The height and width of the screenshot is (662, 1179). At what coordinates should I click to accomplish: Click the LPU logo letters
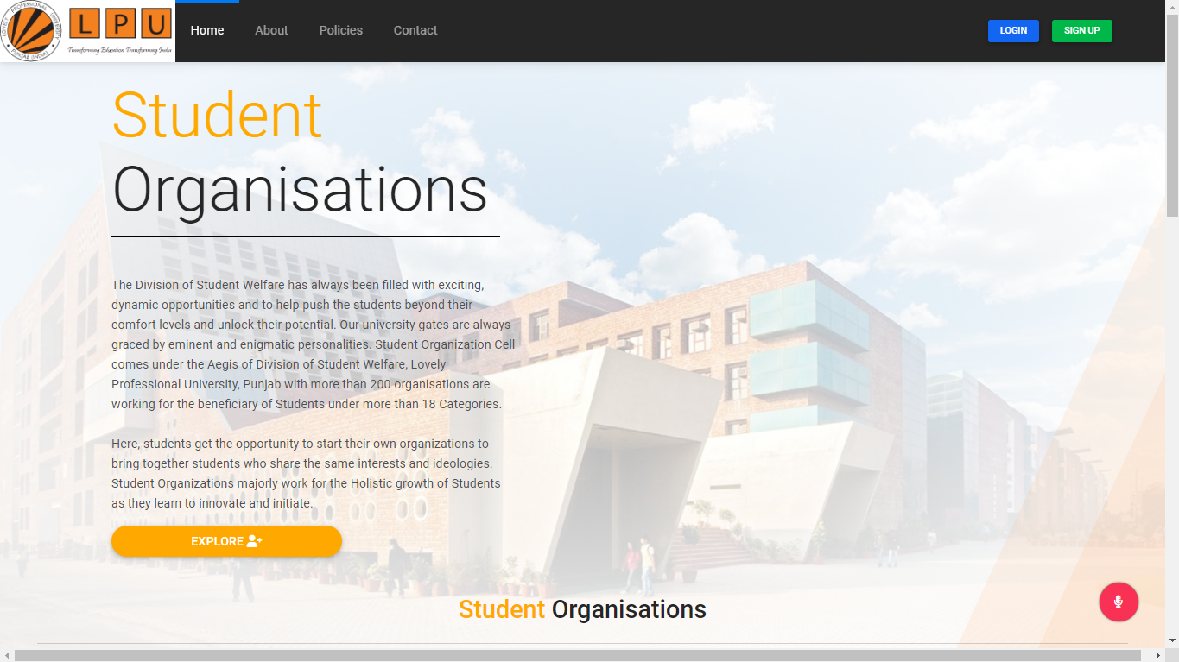121,23
